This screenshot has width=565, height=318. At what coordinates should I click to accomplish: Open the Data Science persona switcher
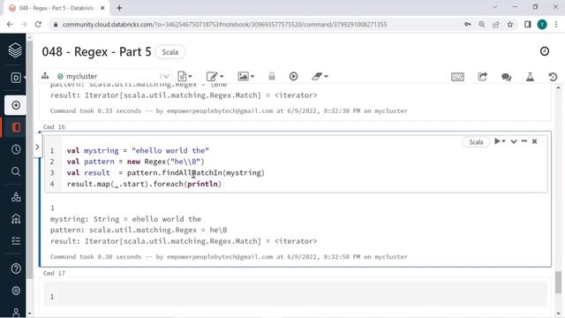16,78
